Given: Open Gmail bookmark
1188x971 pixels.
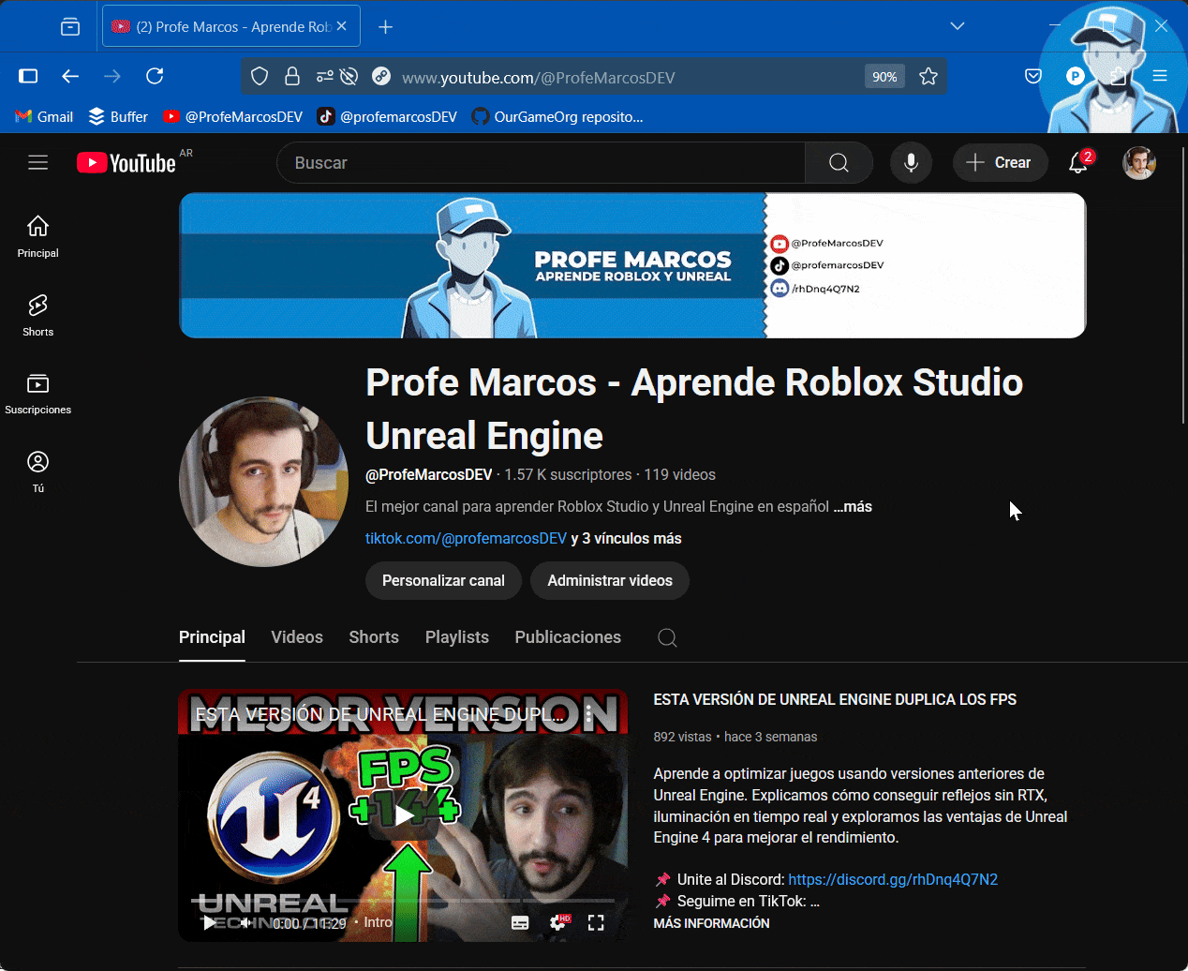Looking at the screenshot, I should [x=44, y=116].
